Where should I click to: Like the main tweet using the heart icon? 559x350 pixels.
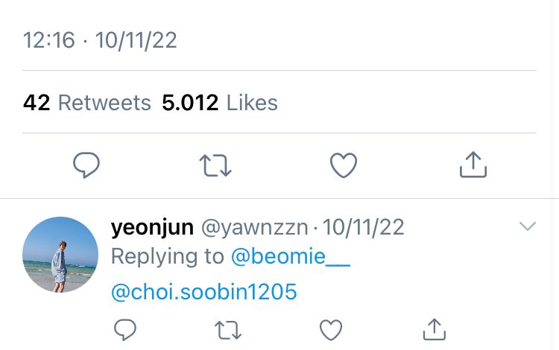[x=344, y=165]
